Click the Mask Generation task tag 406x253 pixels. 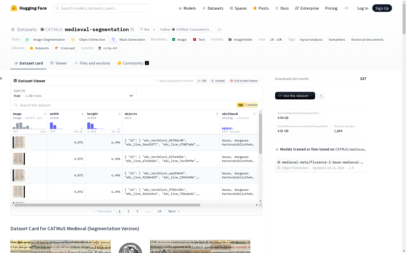128,39
